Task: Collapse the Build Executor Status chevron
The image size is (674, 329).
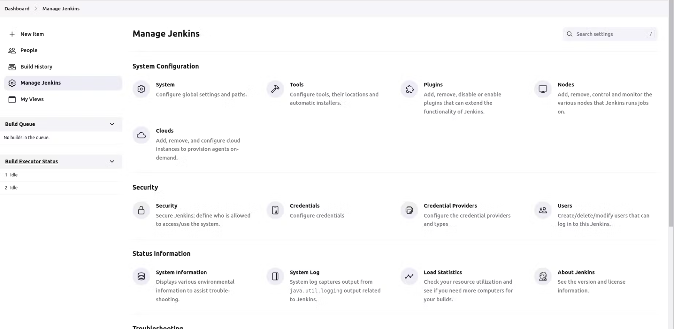Action: coord(112,161)
